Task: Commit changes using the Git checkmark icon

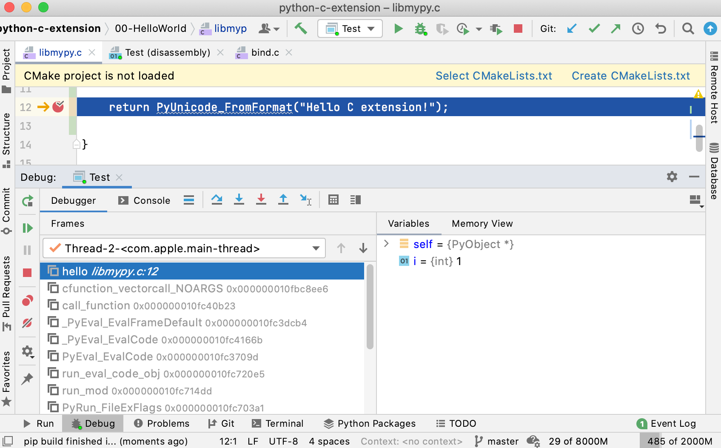Action: 594,29
